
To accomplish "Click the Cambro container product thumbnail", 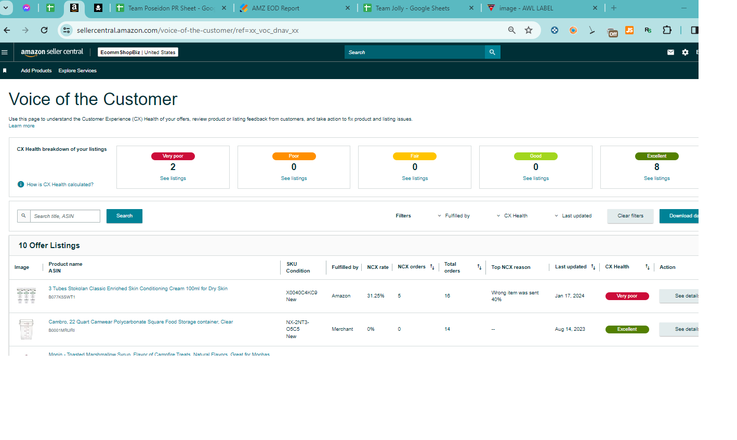I will [x=26, y=329].
